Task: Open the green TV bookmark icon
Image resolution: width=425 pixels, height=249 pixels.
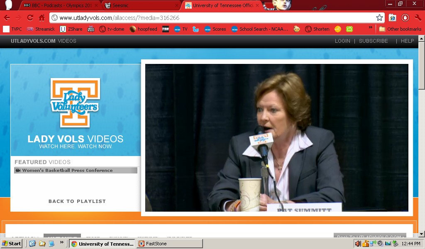Action: click(349, 29)
